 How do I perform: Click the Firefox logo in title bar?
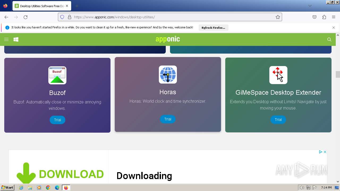[5, 6]
